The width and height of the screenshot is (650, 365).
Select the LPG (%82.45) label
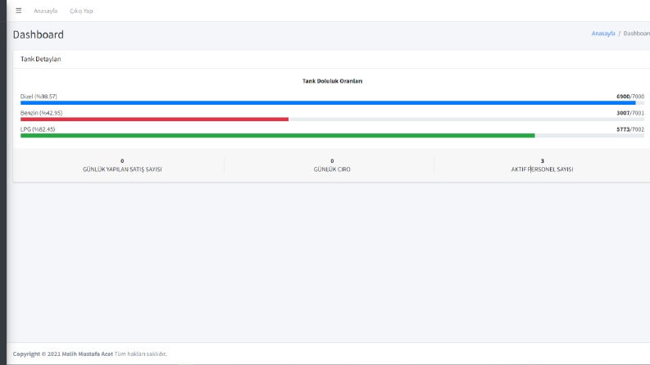[38, 129]
